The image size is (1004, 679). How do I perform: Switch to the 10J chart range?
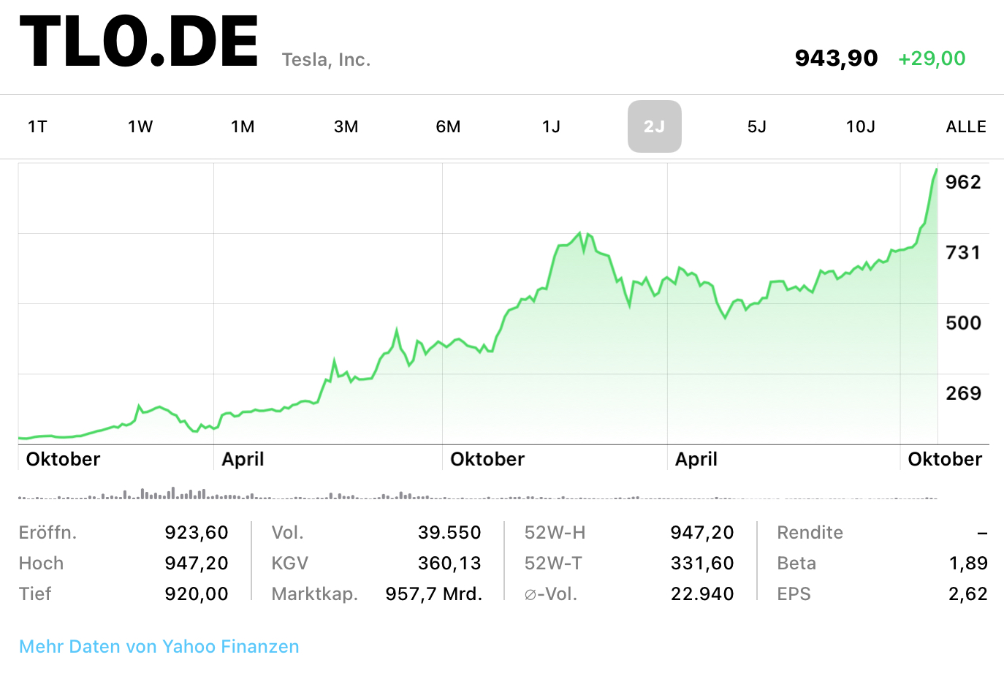tap(860, 126)
